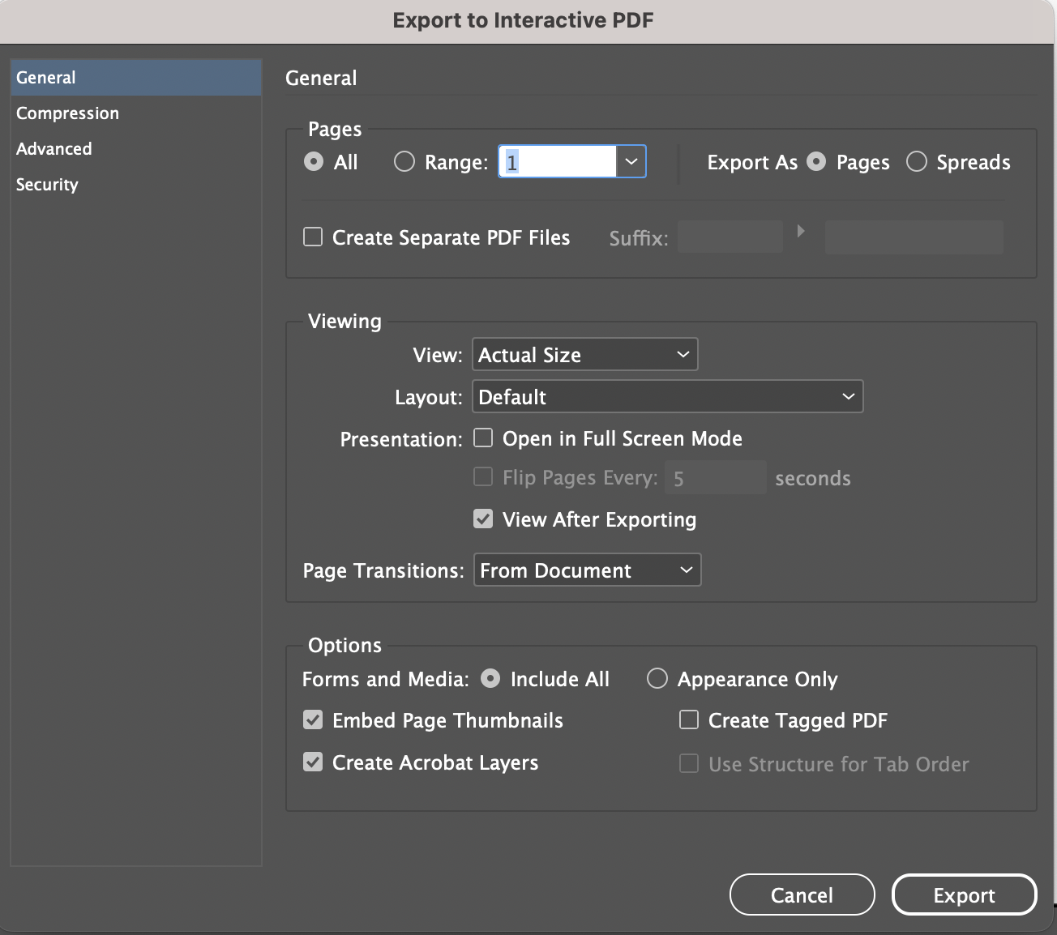Select the Security settings panel

click(x=46, y=184)
